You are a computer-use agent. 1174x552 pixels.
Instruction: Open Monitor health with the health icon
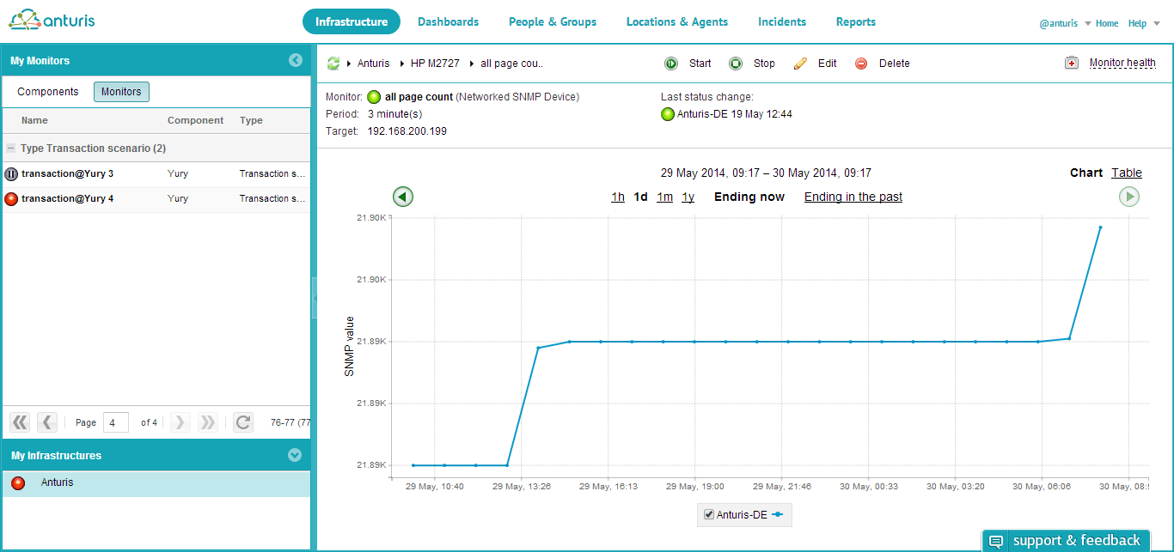click(1072, 63)
